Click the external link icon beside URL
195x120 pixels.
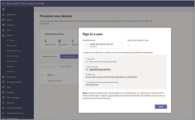(x=87, y=62)
